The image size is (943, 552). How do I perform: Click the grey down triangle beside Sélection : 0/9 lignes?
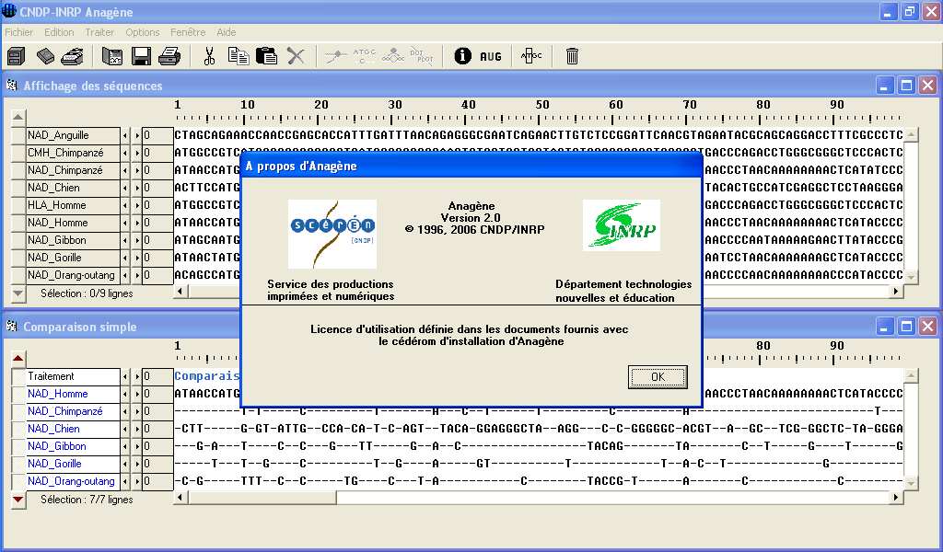point(18,293)
